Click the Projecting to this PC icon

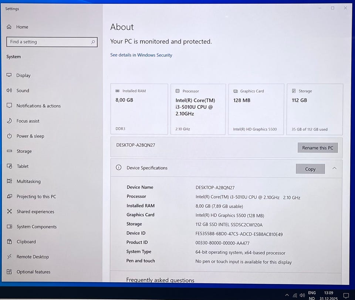pyautogui.click(x=10, y=196)
